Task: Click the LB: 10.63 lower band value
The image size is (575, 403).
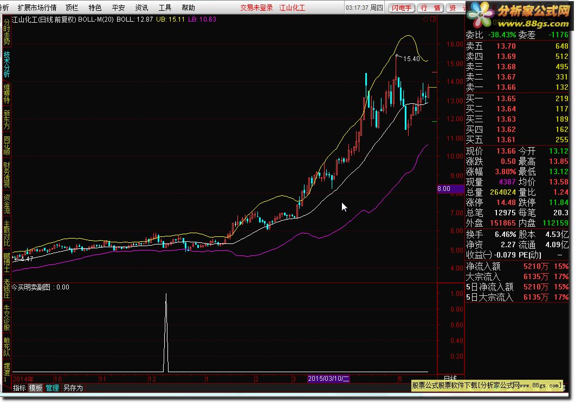Action: pyautogui.click(x=202, y=19)
